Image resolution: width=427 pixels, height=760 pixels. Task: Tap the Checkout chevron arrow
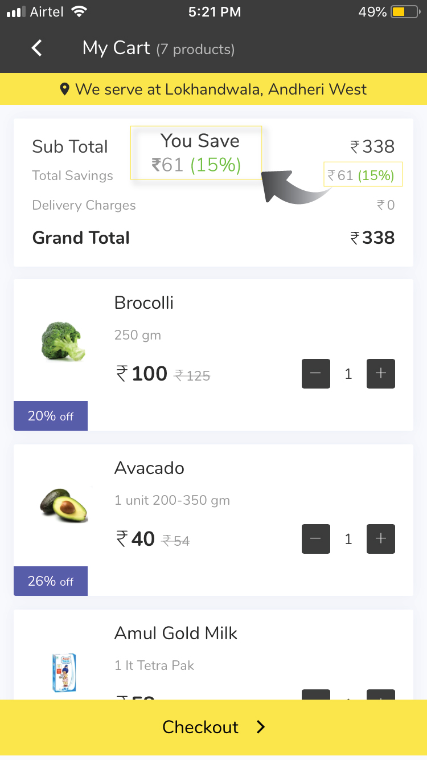tap(261, 727)
